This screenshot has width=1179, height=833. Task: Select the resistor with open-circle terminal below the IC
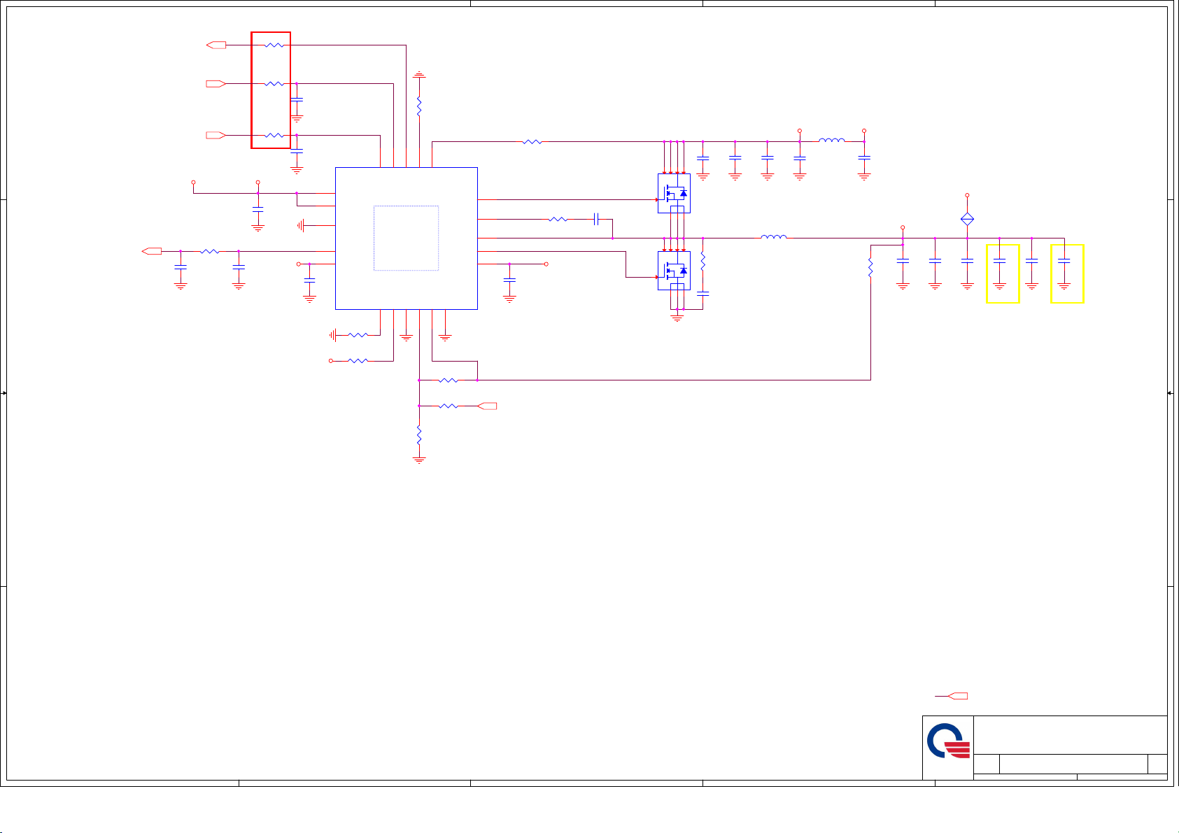pos(358,361)
